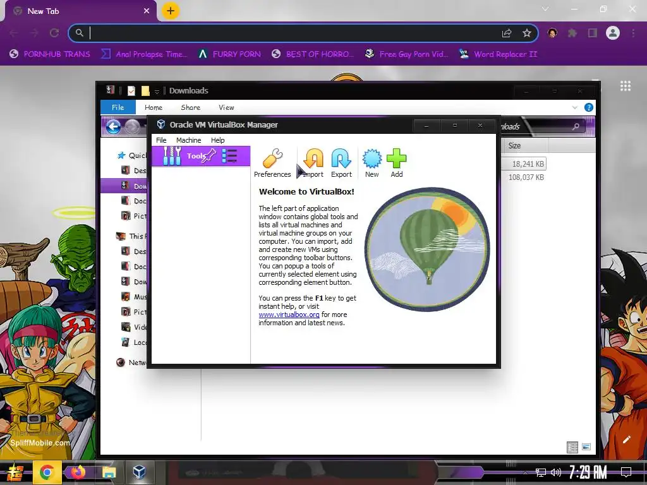Open Quick access in explorer sidebar
The image size is (647, 485).
click(132, 155)
